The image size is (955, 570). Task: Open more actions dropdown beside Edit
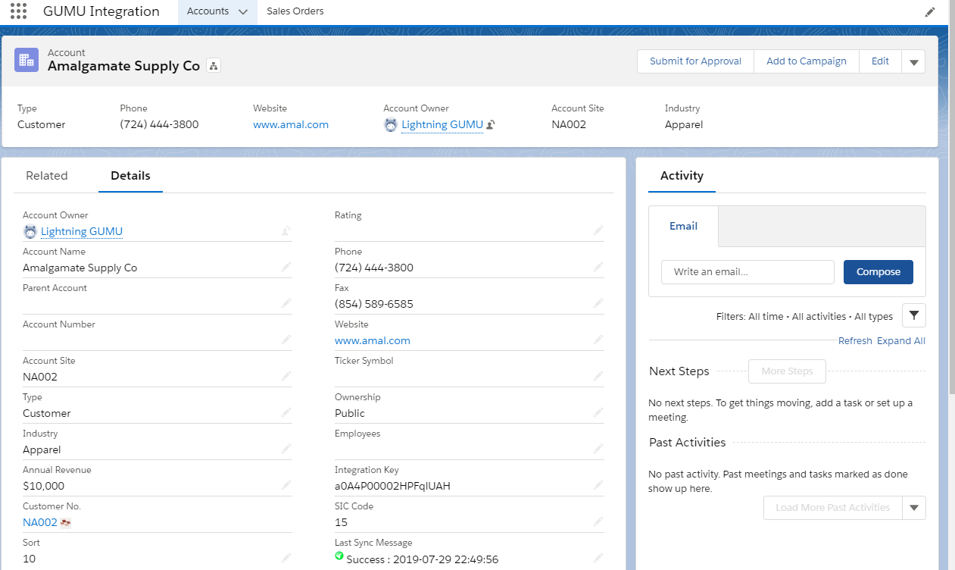tap(913, 62)
